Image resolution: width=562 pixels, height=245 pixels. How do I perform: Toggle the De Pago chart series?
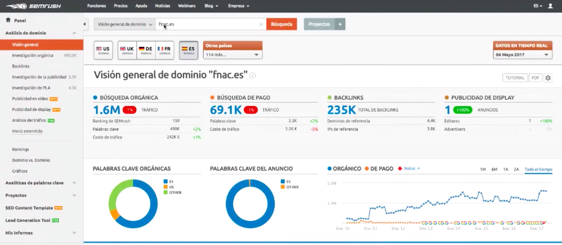tap(379, 169)
